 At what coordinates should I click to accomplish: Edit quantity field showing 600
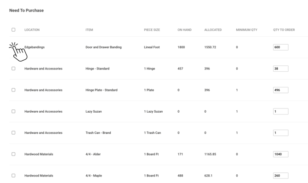281,47
